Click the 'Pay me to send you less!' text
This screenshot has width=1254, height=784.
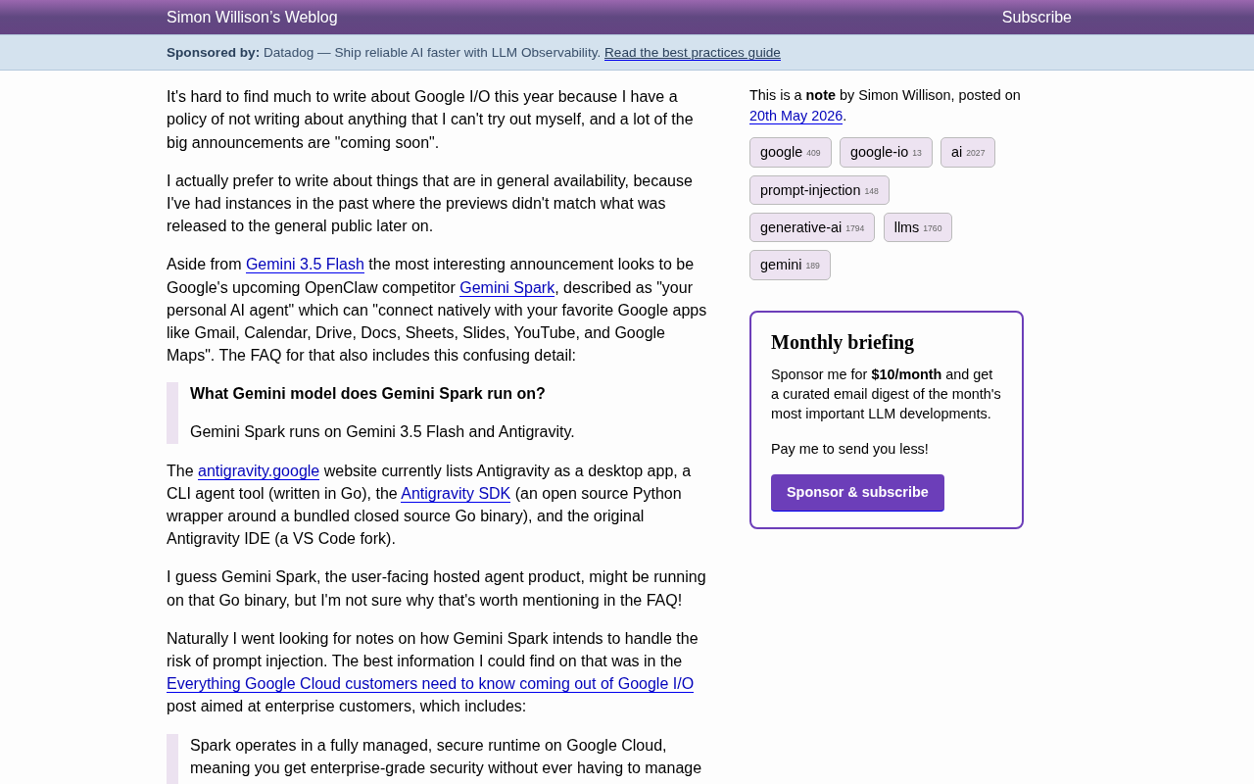coord(849,449)
